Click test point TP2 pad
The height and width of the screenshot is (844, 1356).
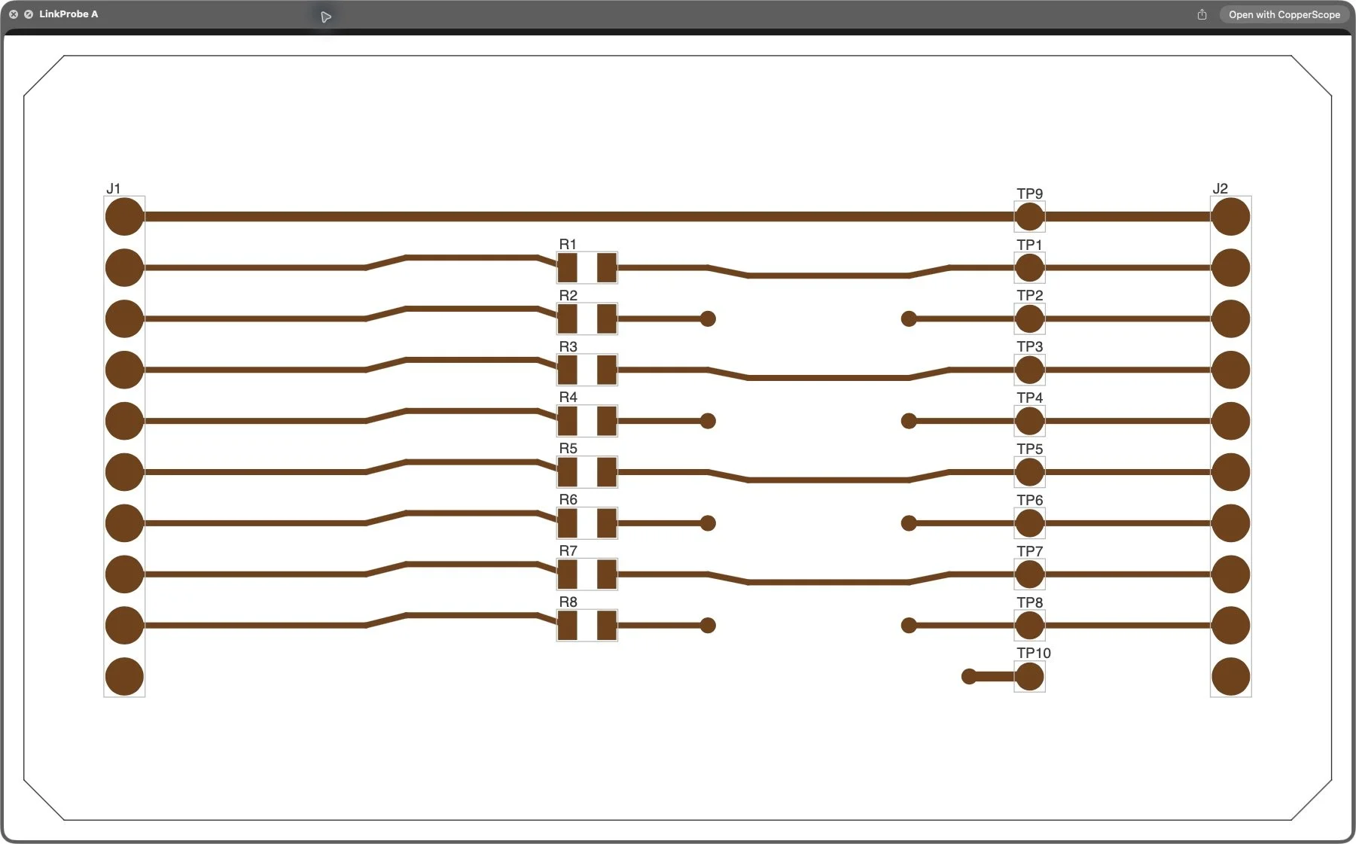(1029, 319)
